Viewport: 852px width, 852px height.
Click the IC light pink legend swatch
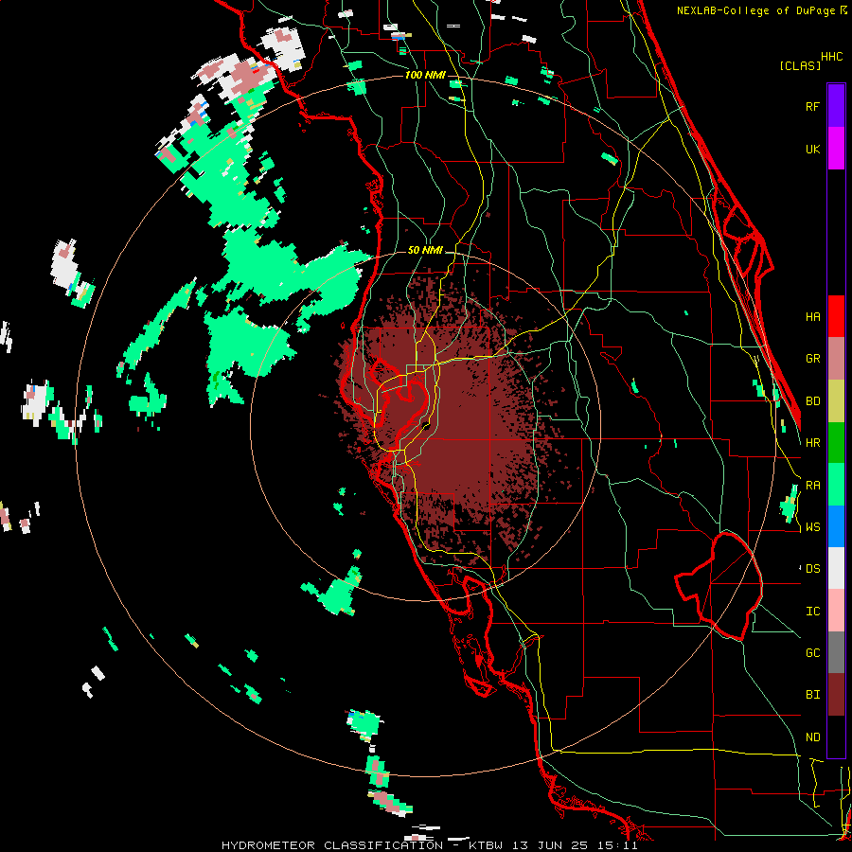(836, 611)
